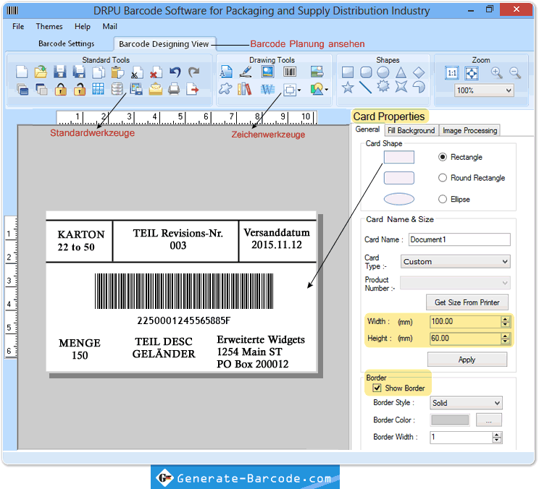
Task: Switch to the Image Processing tab
Action: pyautogui.click(x=469, y=130)
